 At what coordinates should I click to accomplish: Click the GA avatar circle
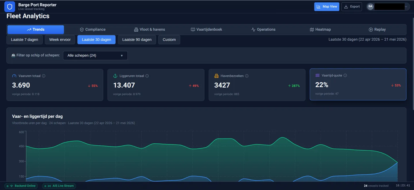coord(370,7)
